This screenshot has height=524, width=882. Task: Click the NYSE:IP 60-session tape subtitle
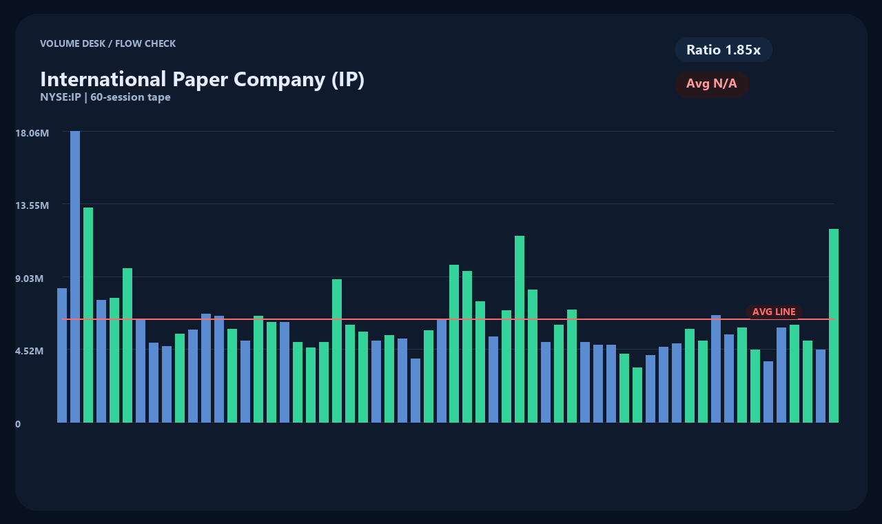(105, 97)
